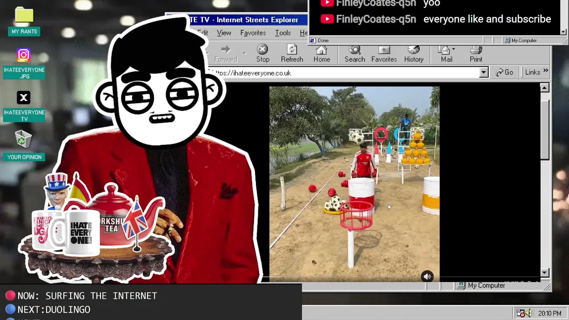This screenshot has width=569, height=320.
Task: Click the chat window scroll down arrow
Action: 564,32
